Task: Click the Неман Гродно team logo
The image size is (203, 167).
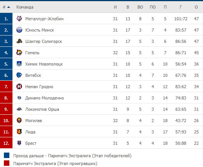Action: (19, 87)
